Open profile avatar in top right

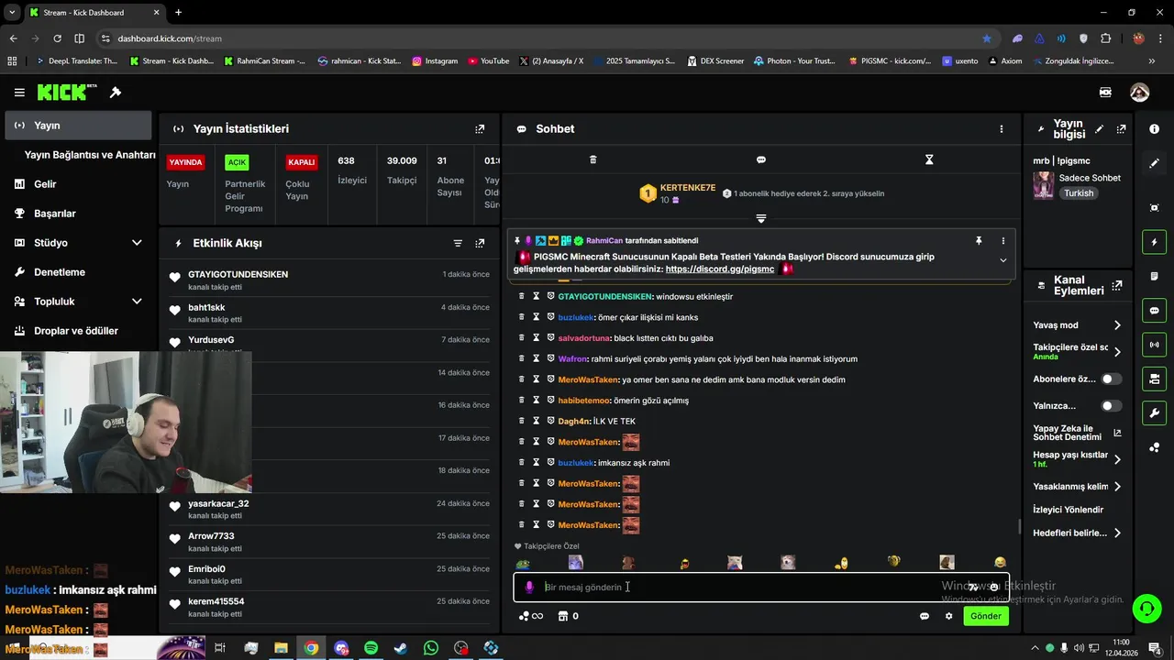point(1139,93)
